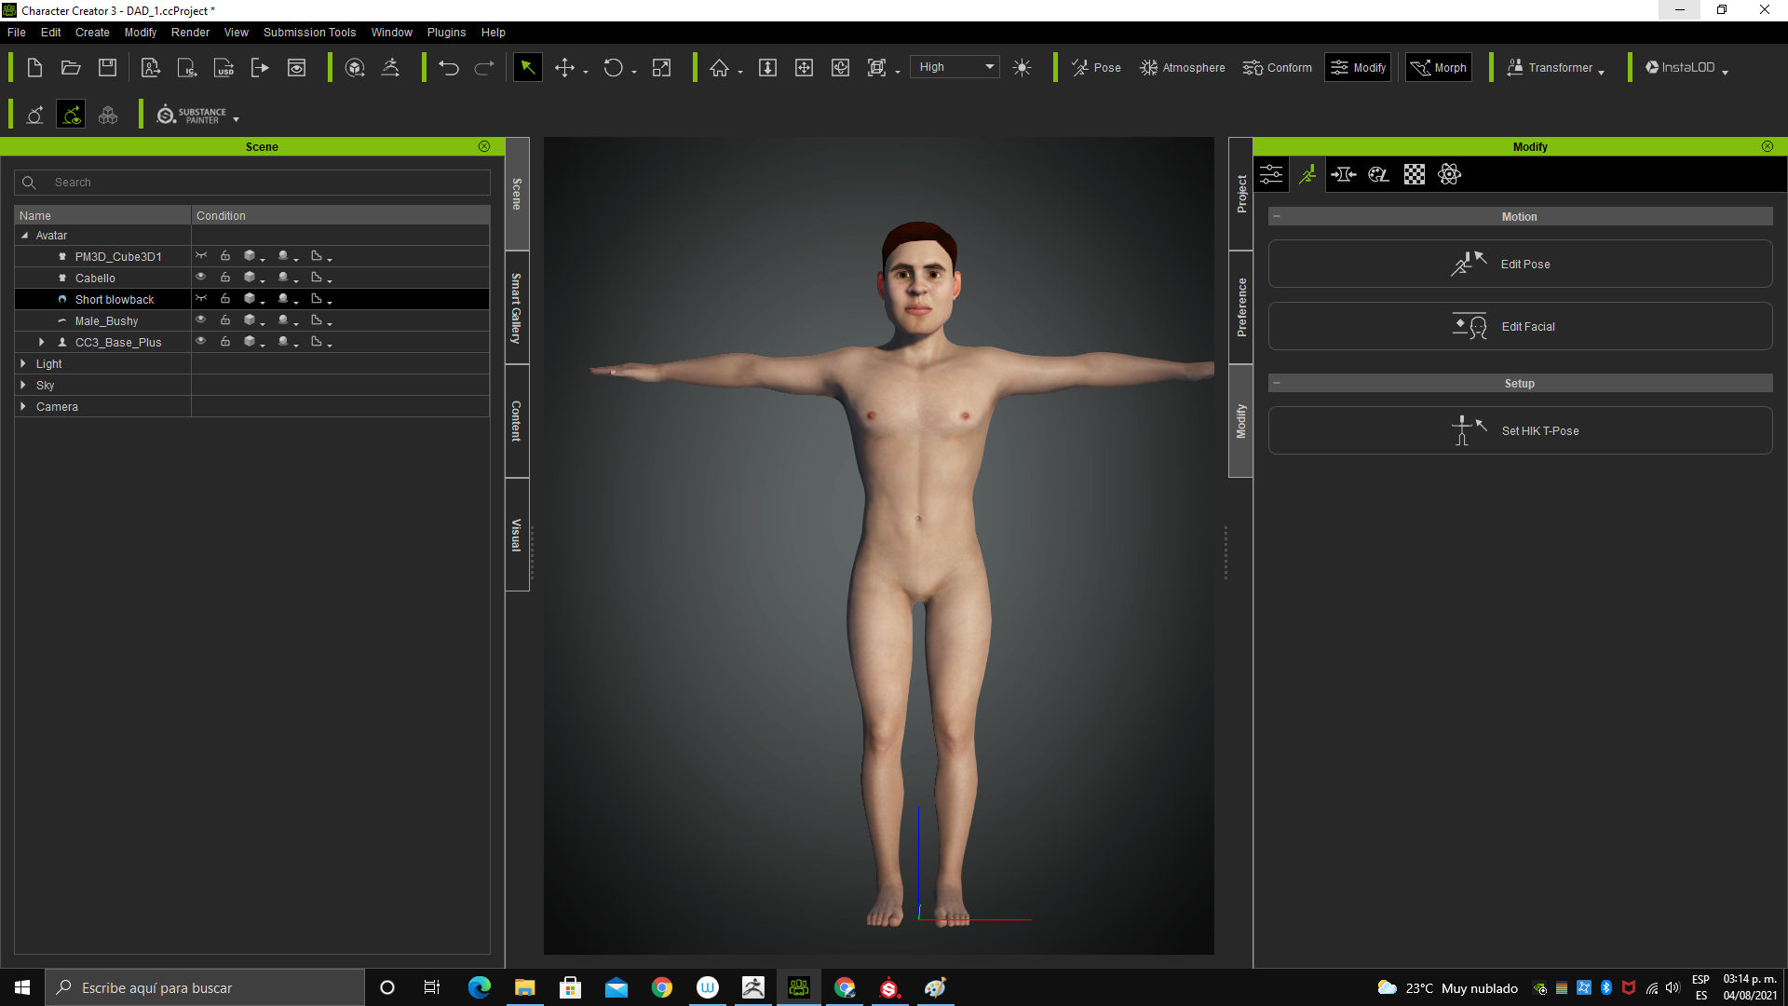
Task: Click the Morph toolbar button
Action: coord(1439,68)
